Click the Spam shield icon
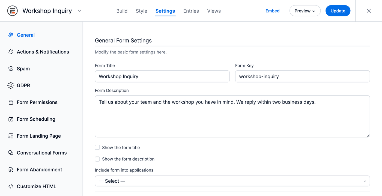This screenshot has width=382, height=196. click(x=11, y=69)
